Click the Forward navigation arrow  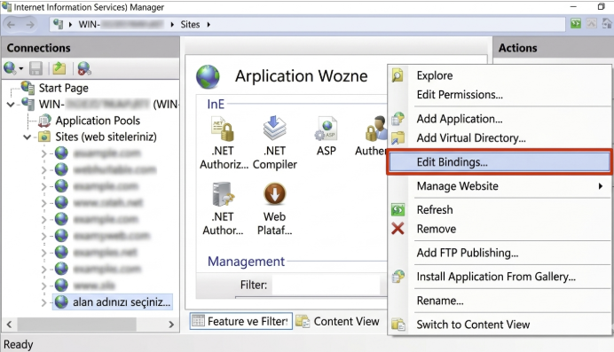click(30, 25)
